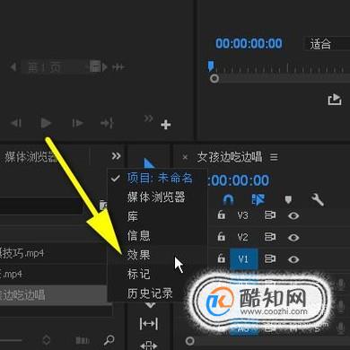Screen dimensions: 350x350
Task: Choose 历史记录 in the panel menu
Action: click(x=150, y=293)
